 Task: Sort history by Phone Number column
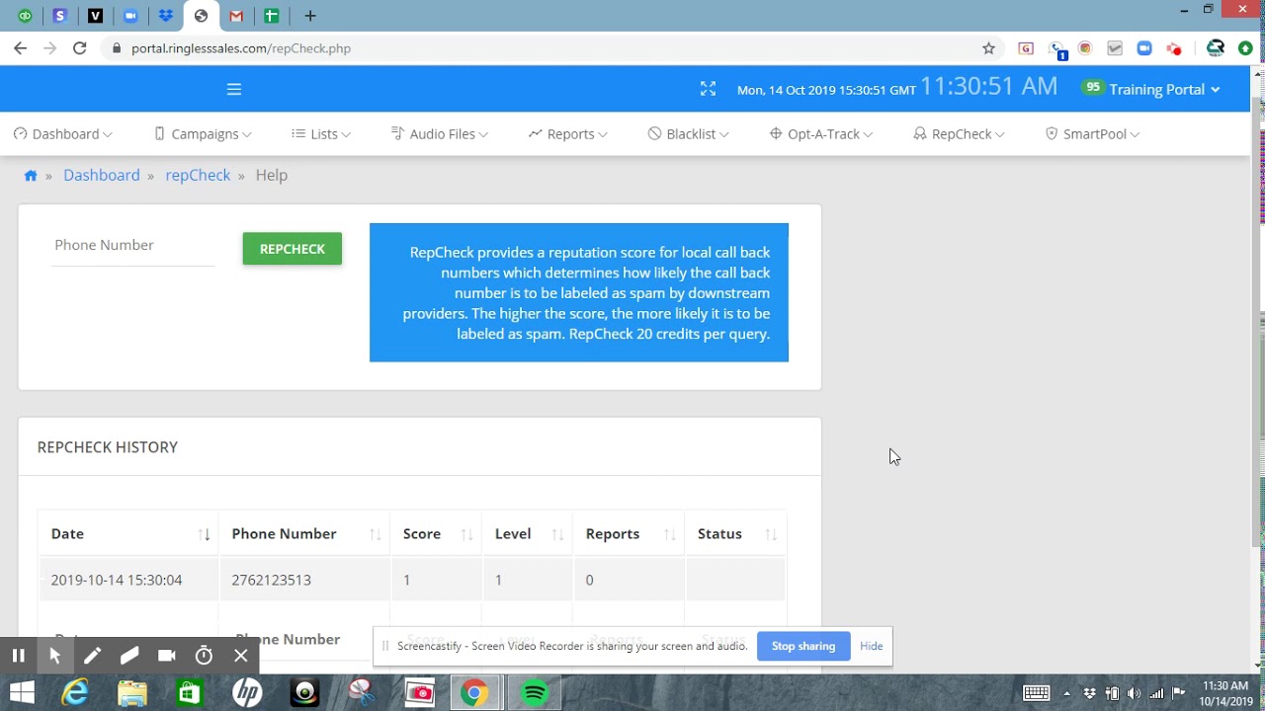[304, 534]
